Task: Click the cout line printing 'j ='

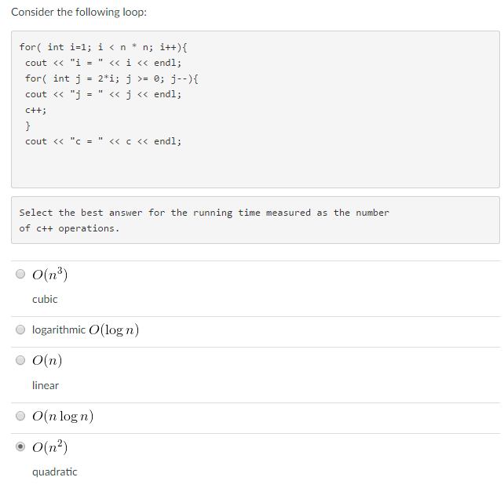Action: click(103, 94)
